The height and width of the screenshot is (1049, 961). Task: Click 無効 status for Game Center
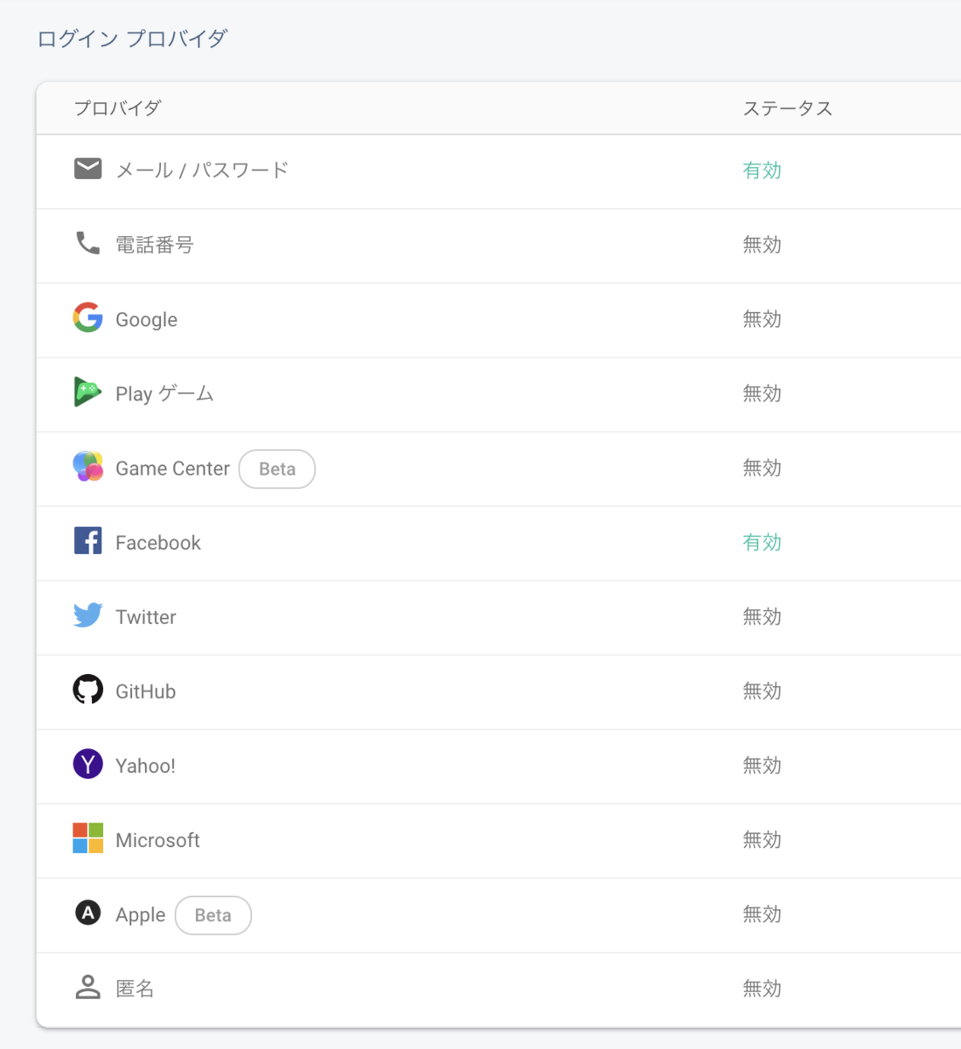(x=762, y=468)
